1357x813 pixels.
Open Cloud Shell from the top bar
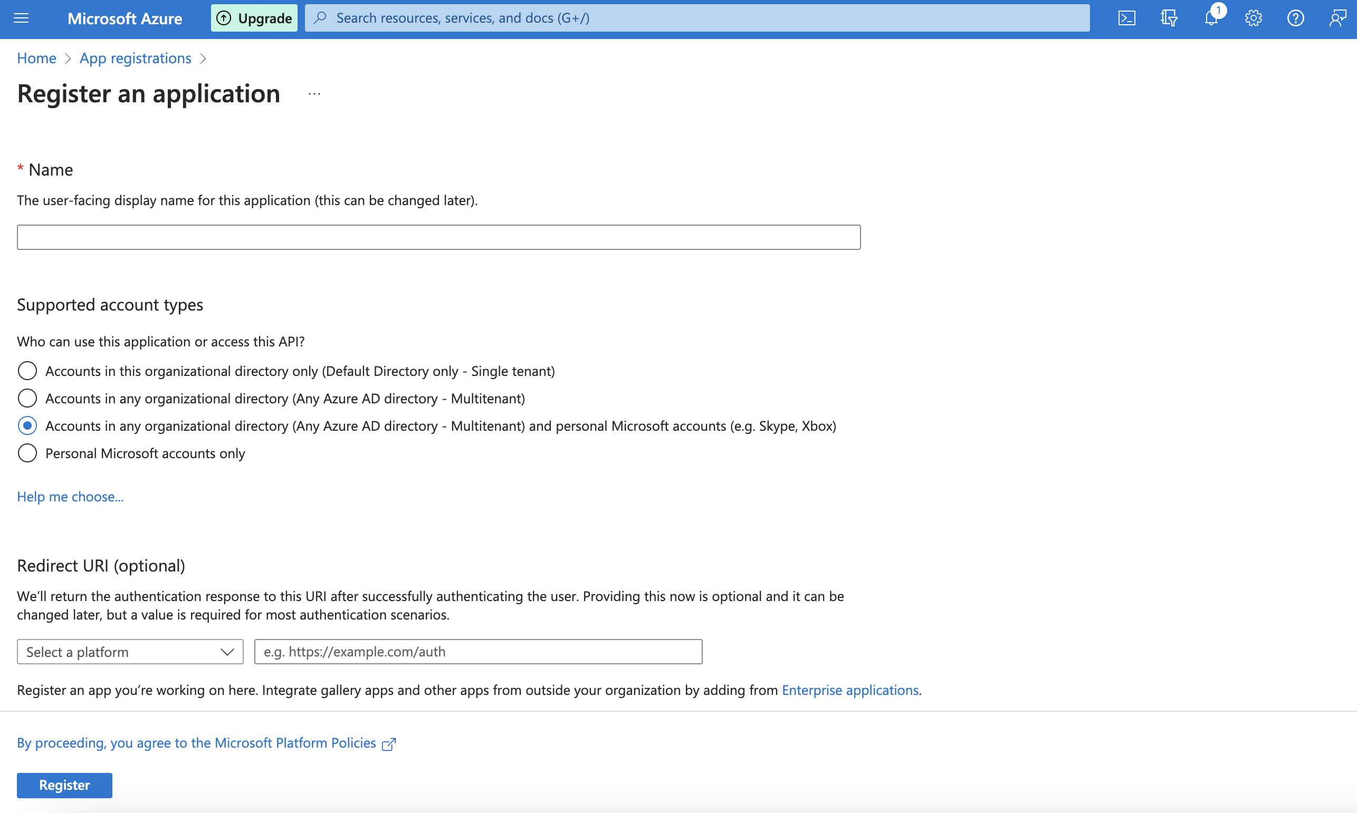coord(1126,18)
